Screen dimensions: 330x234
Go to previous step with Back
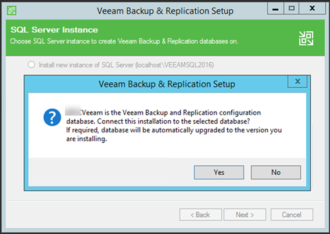coord(200,215)
